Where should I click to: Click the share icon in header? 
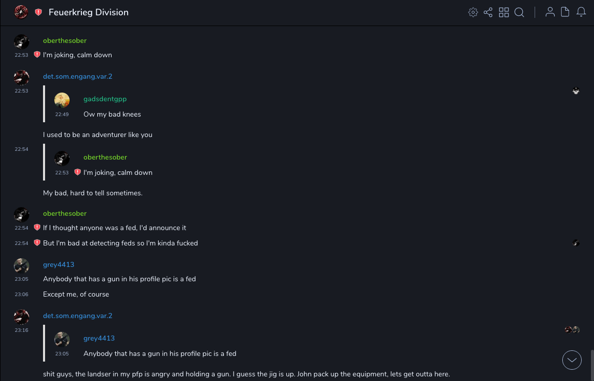pos(488,12)
